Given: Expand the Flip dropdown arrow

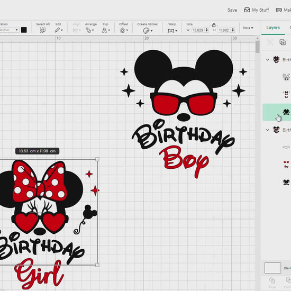Looking at the screenshot, I should point(109,30).
